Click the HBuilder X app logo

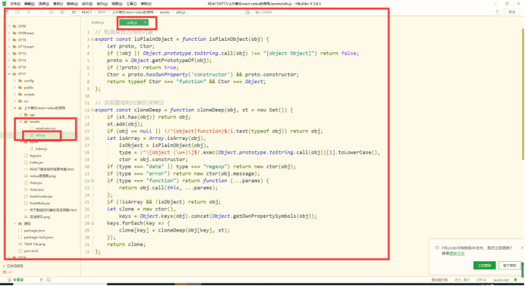4,4
